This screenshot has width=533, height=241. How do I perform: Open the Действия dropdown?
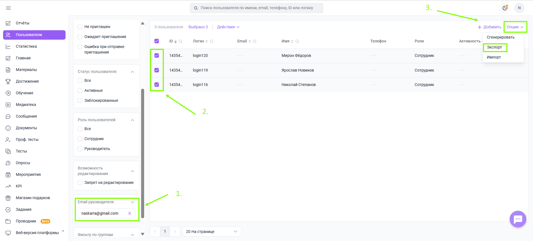pos(228,27)
